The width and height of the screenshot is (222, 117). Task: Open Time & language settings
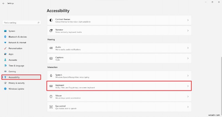[16, 66]
